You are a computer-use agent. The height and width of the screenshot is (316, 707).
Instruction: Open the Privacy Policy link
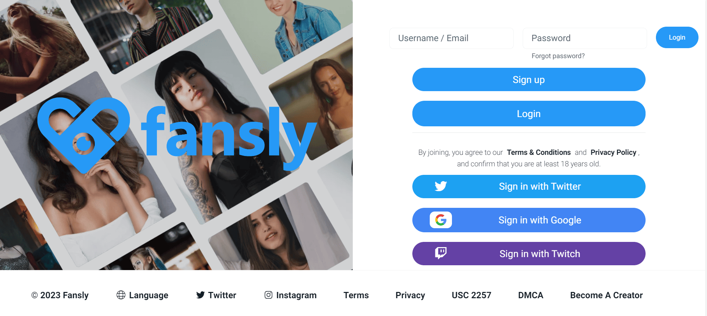pyautogui.click(x=613, y=152)
